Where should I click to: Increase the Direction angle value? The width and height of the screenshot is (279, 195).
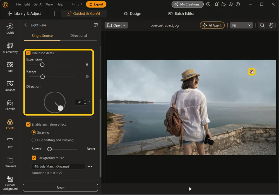coord(85,101)
